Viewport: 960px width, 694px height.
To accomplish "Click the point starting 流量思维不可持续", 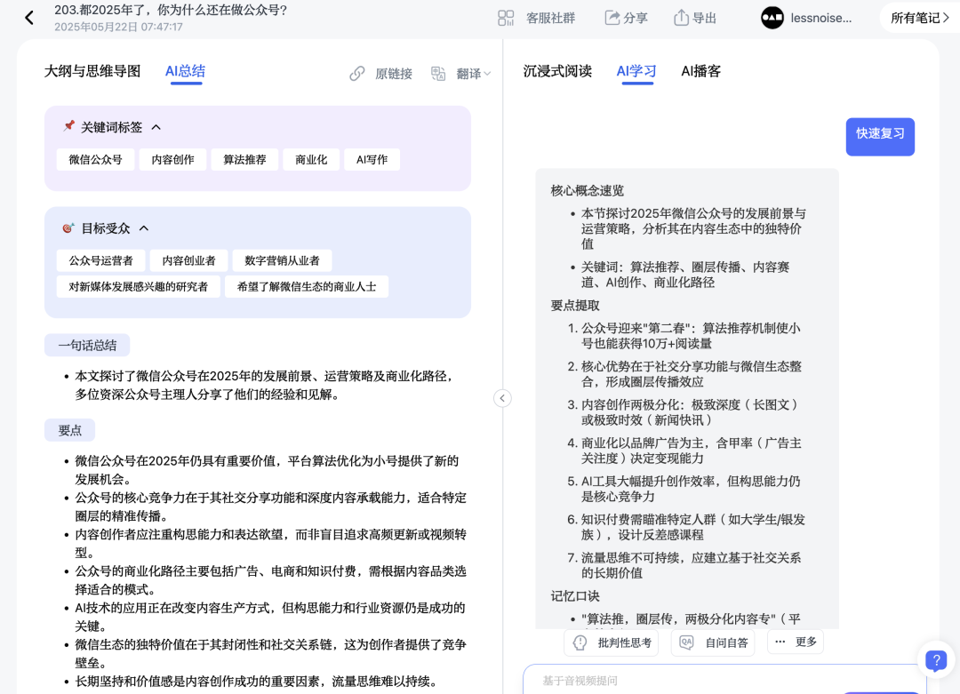I will [691, 565].
